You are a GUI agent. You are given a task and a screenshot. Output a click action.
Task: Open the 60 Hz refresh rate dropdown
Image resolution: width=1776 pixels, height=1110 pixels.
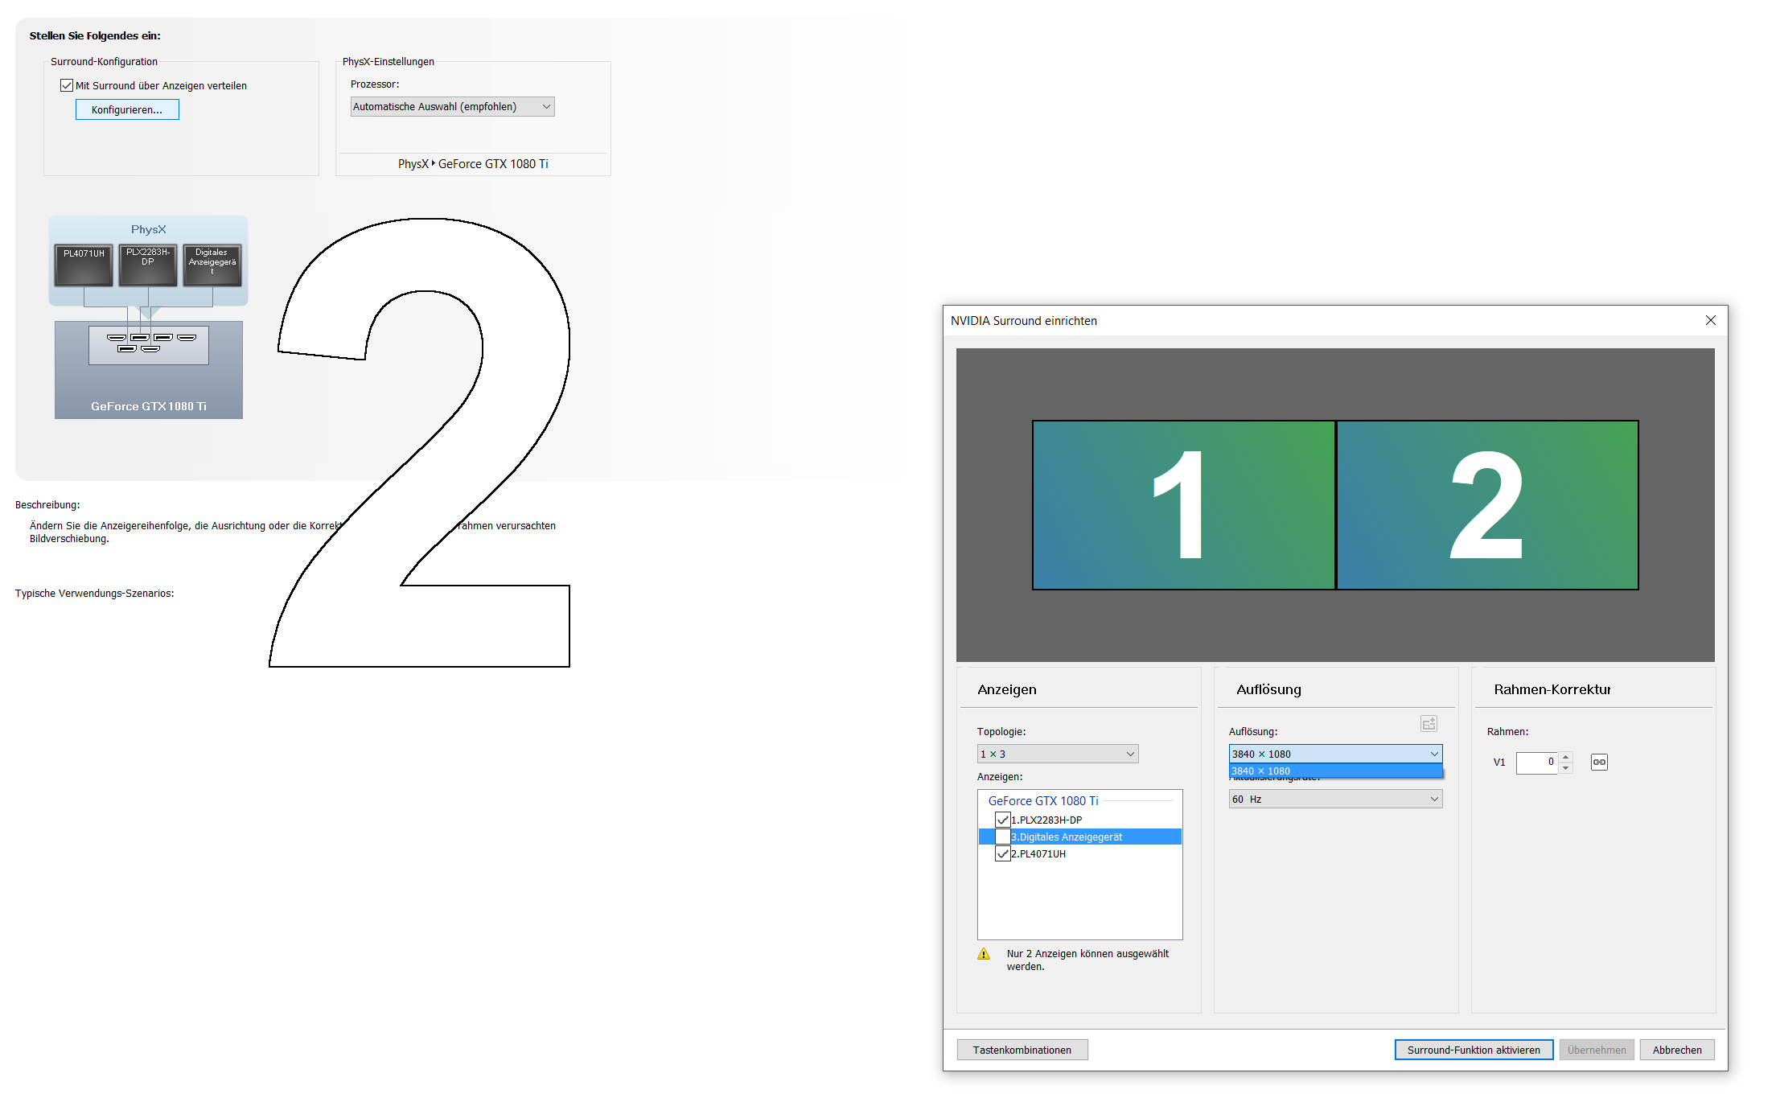point(1335,799)
